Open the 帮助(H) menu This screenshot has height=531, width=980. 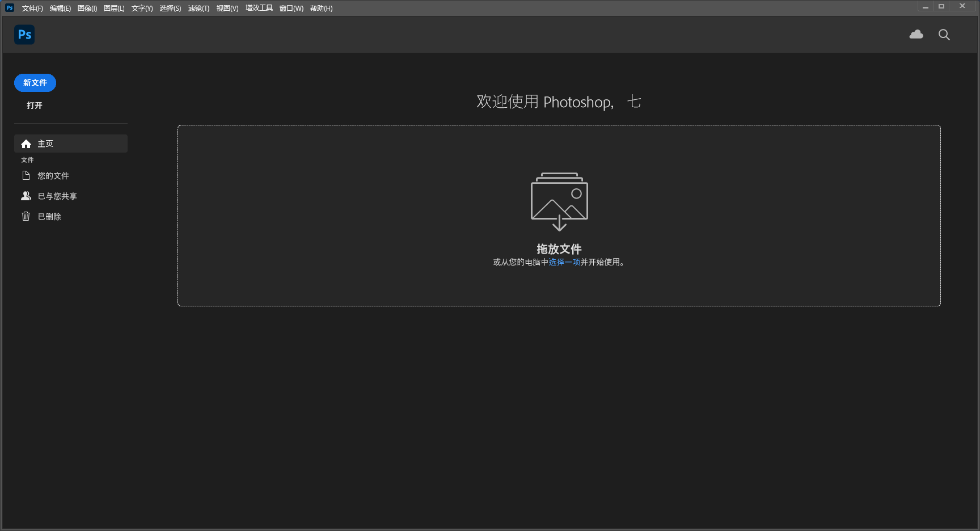321,8
